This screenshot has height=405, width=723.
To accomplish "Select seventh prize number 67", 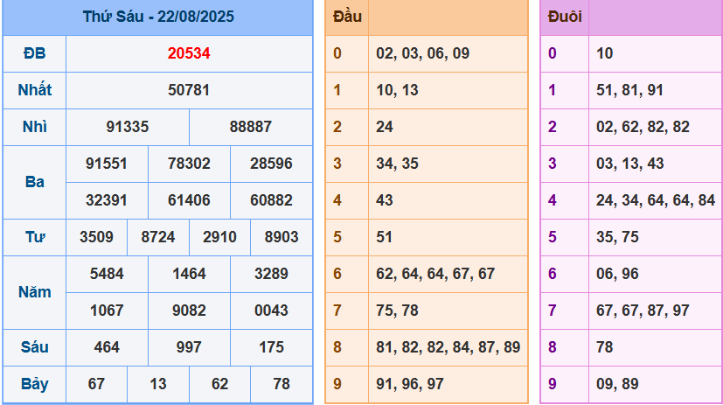I will click(x=96, y=384).
